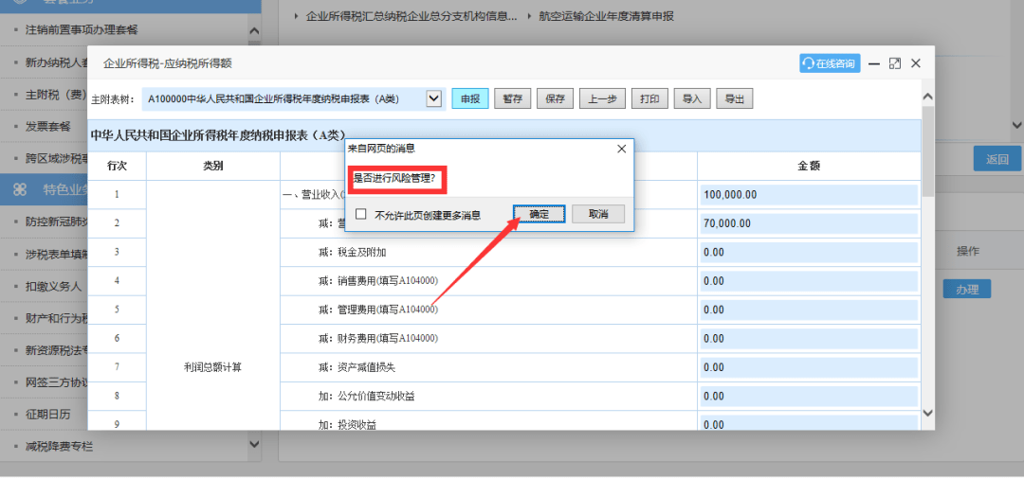Click the row 1 amount field 100,000.00
The width and height of the screenshot is (1024, 479).
tap(809, 195)
